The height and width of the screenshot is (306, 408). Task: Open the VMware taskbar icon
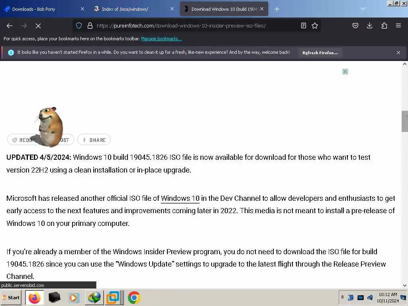pos(114,297)
